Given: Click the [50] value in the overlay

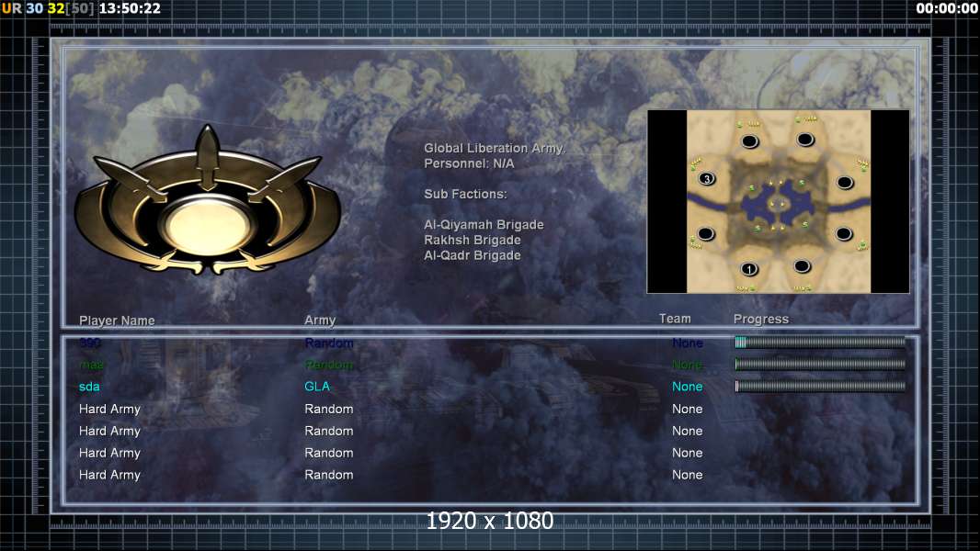Looking at the screenshot, I should pos(79,9).
